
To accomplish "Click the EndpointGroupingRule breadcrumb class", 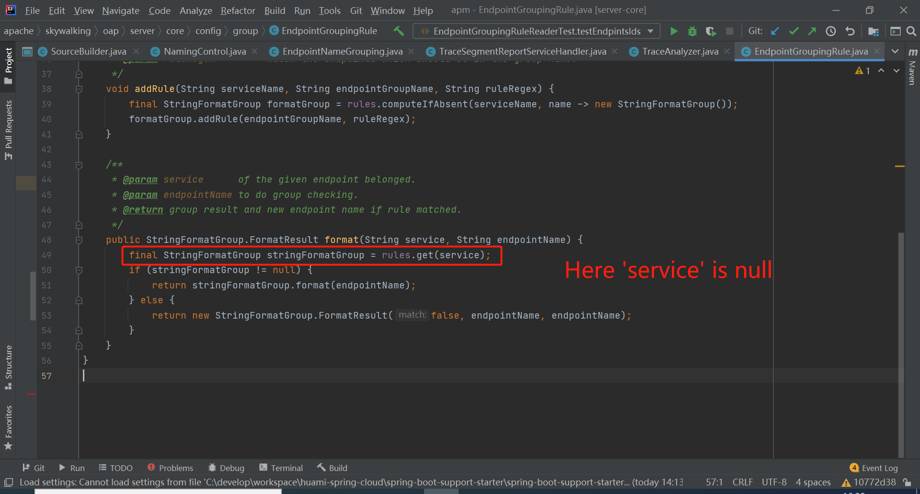I will 323,31.
